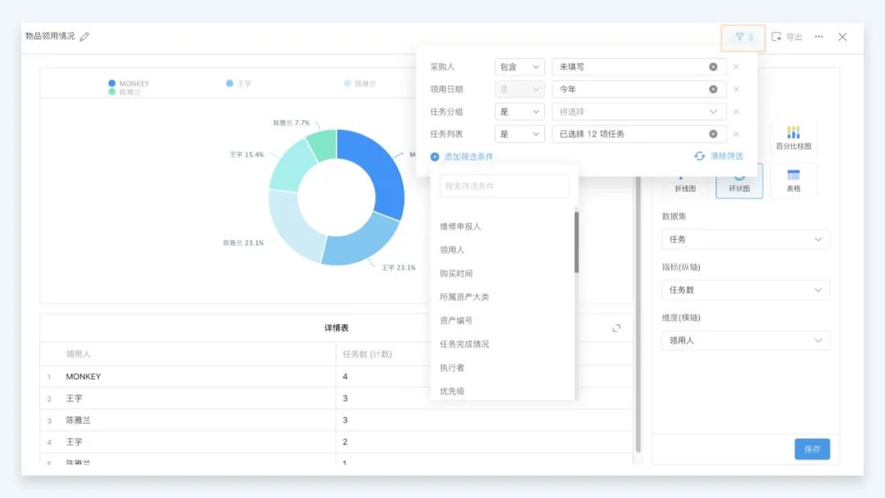The width and height of the screenshot is (885, 498).
Task: Select 购买时间 from the filter condition list
Action: pyautogui.click(x=456, y=274)
